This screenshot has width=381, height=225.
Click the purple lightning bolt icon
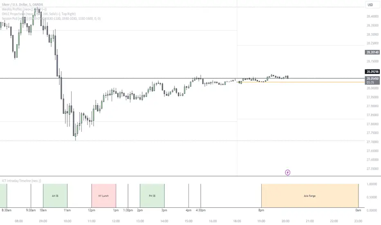(288, 172)
